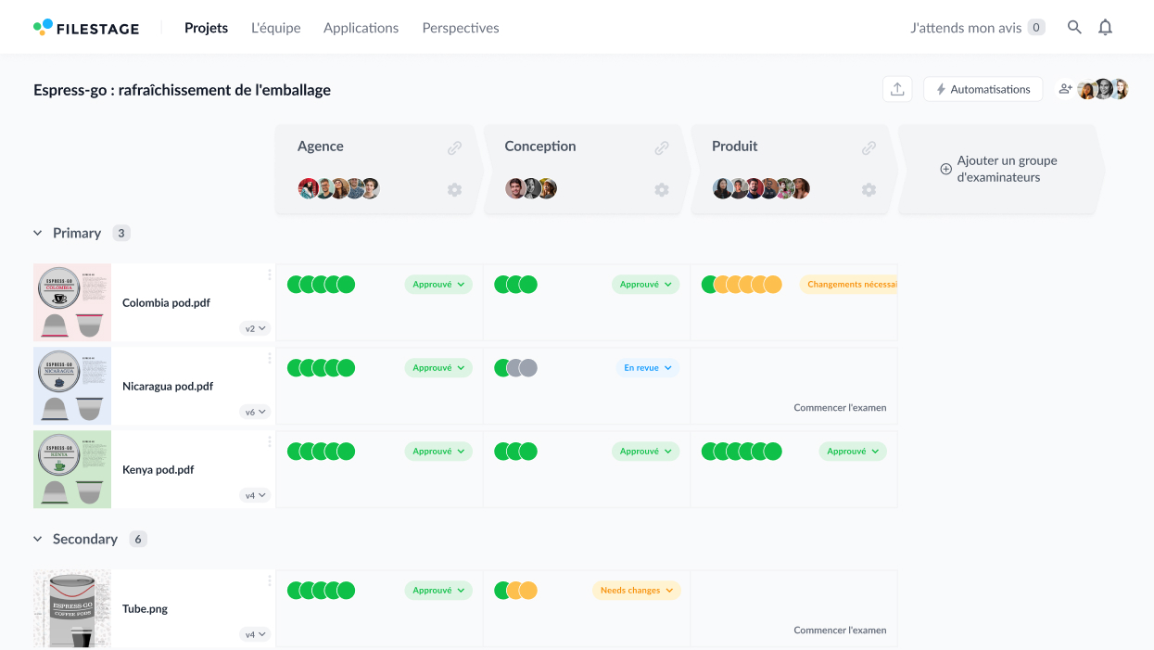Copy the Agence review link icon
The height and width of the screenshot is (650, 1154).
click(x=455, y=147)
